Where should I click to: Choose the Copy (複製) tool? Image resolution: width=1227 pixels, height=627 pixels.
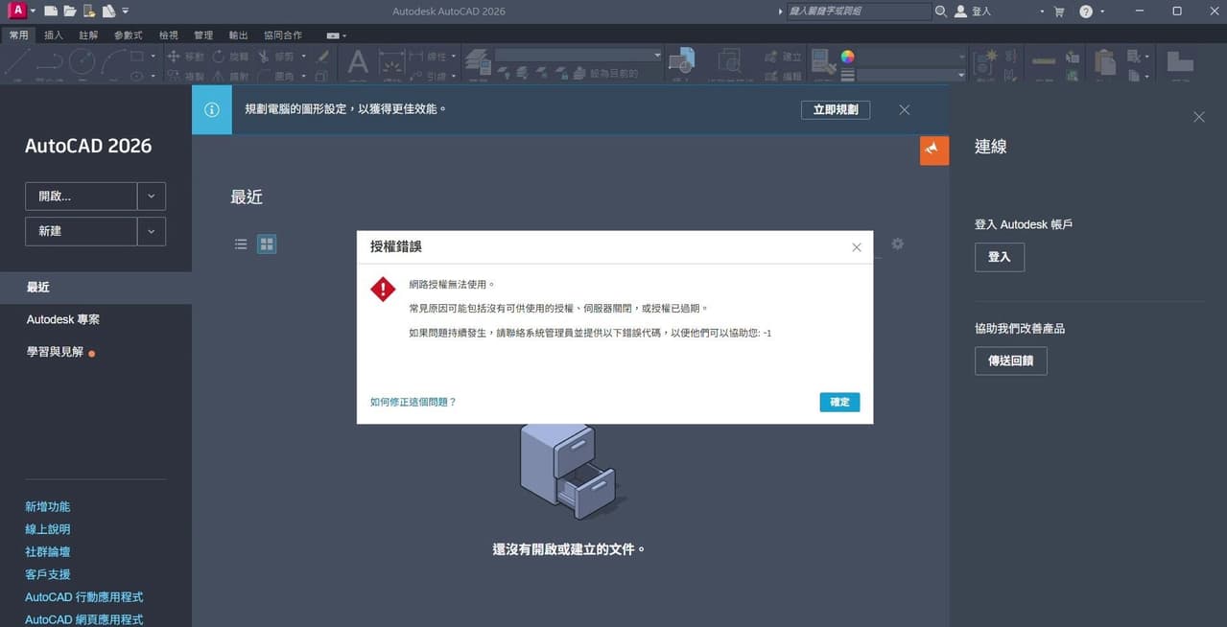pos(187,76)
